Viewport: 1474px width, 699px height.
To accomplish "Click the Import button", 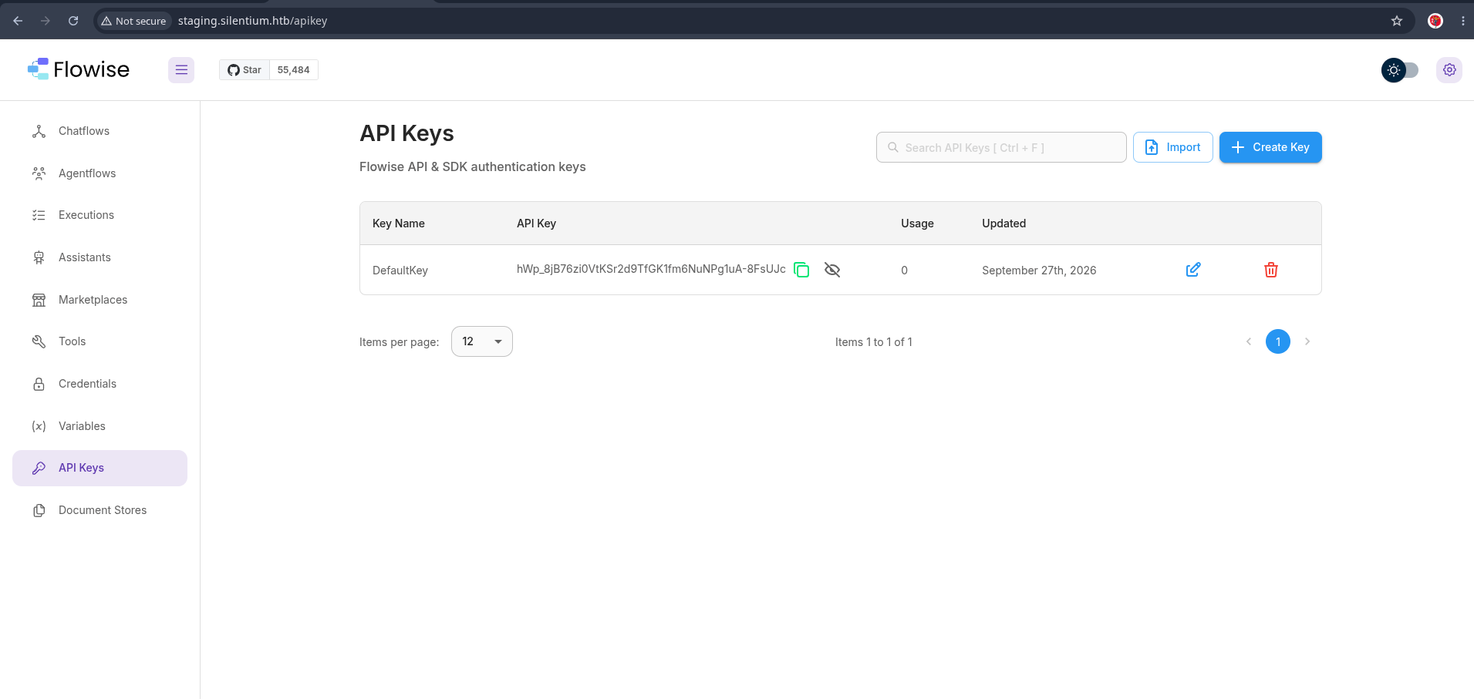I will click(x=1172, y=147).
